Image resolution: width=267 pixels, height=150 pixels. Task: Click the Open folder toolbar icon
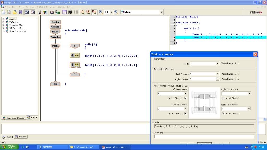pos(15,12)
